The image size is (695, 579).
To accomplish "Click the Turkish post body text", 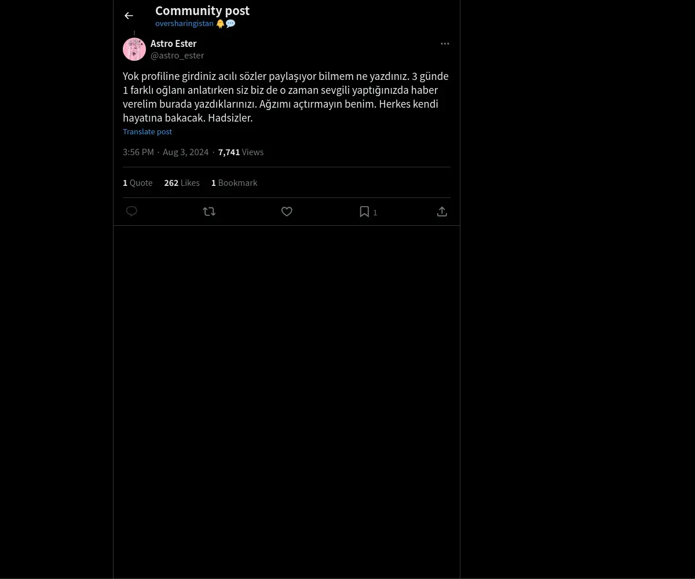I will coord(286,97).
